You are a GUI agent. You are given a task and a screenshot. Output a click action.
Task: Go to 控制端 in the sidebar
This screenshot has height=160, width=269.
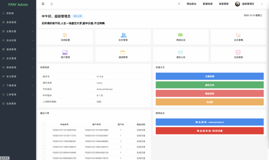(x=10, y=13)
